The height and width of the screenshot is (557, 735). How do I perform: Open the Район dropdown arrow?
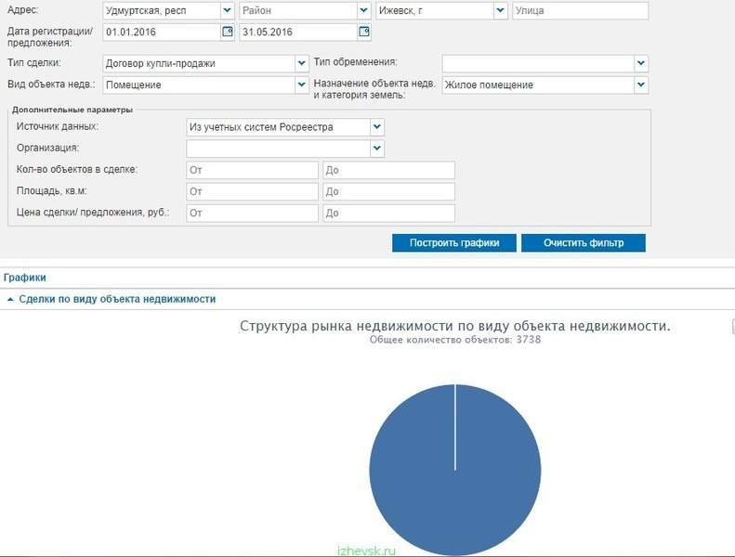click(x=363, y=10)
